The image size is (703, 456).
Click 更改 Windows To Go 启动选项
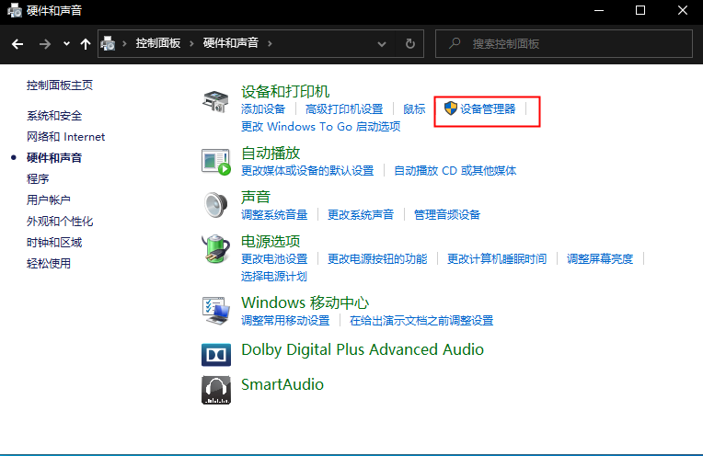[x=320, y=126]
